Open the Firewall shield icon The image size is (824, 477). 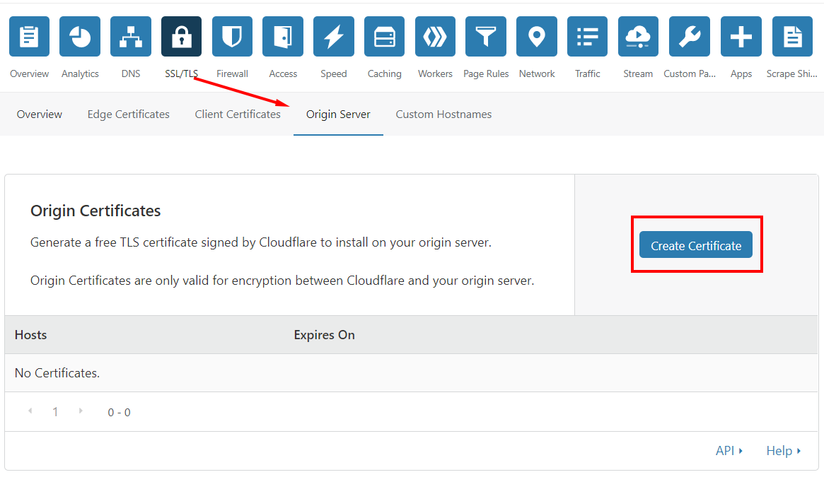[232, 36]
